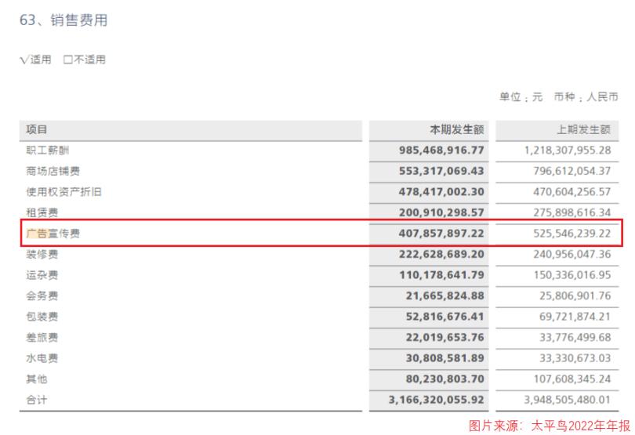Click the value 275,898,616.34
Screen dimensions: 635x435
(x=571, y=212)
